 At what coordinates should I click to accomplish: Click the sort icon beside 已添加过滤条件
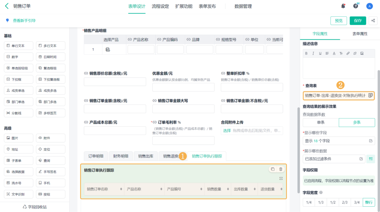click(371, 159)
